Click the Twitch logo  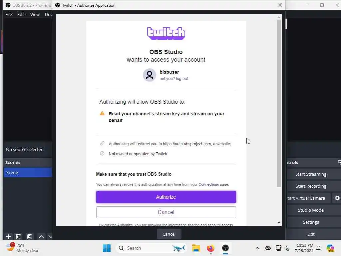click(166, 34)
